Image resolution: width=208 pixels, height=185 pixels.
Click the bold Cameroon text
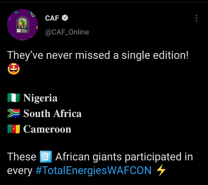(47, 129)
